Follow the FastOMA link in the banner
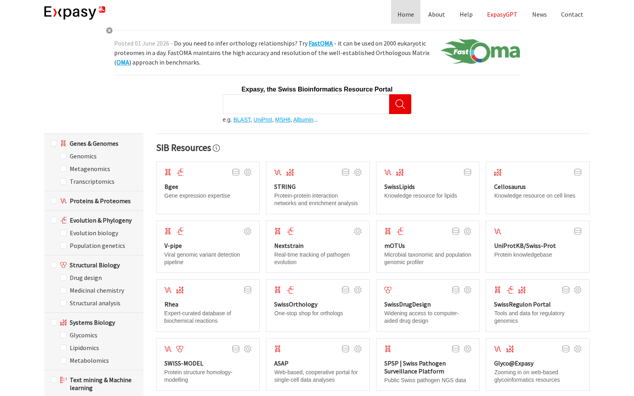Screen dimensions: 634x396 (x=321, y=43)
